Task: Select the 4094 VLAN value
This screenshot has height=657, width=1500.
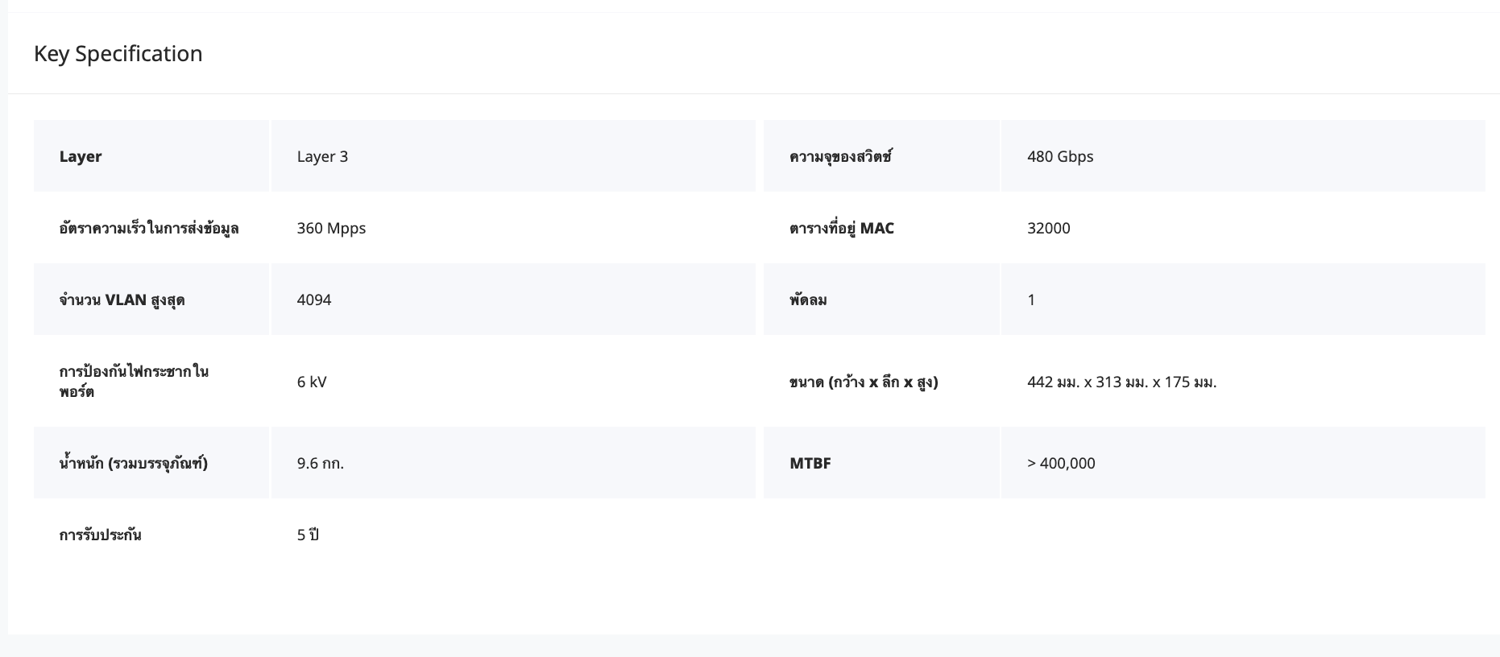Action: point(313,300)
